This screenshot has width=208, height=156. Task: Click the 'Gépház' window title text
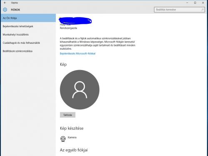coord(15,3)
